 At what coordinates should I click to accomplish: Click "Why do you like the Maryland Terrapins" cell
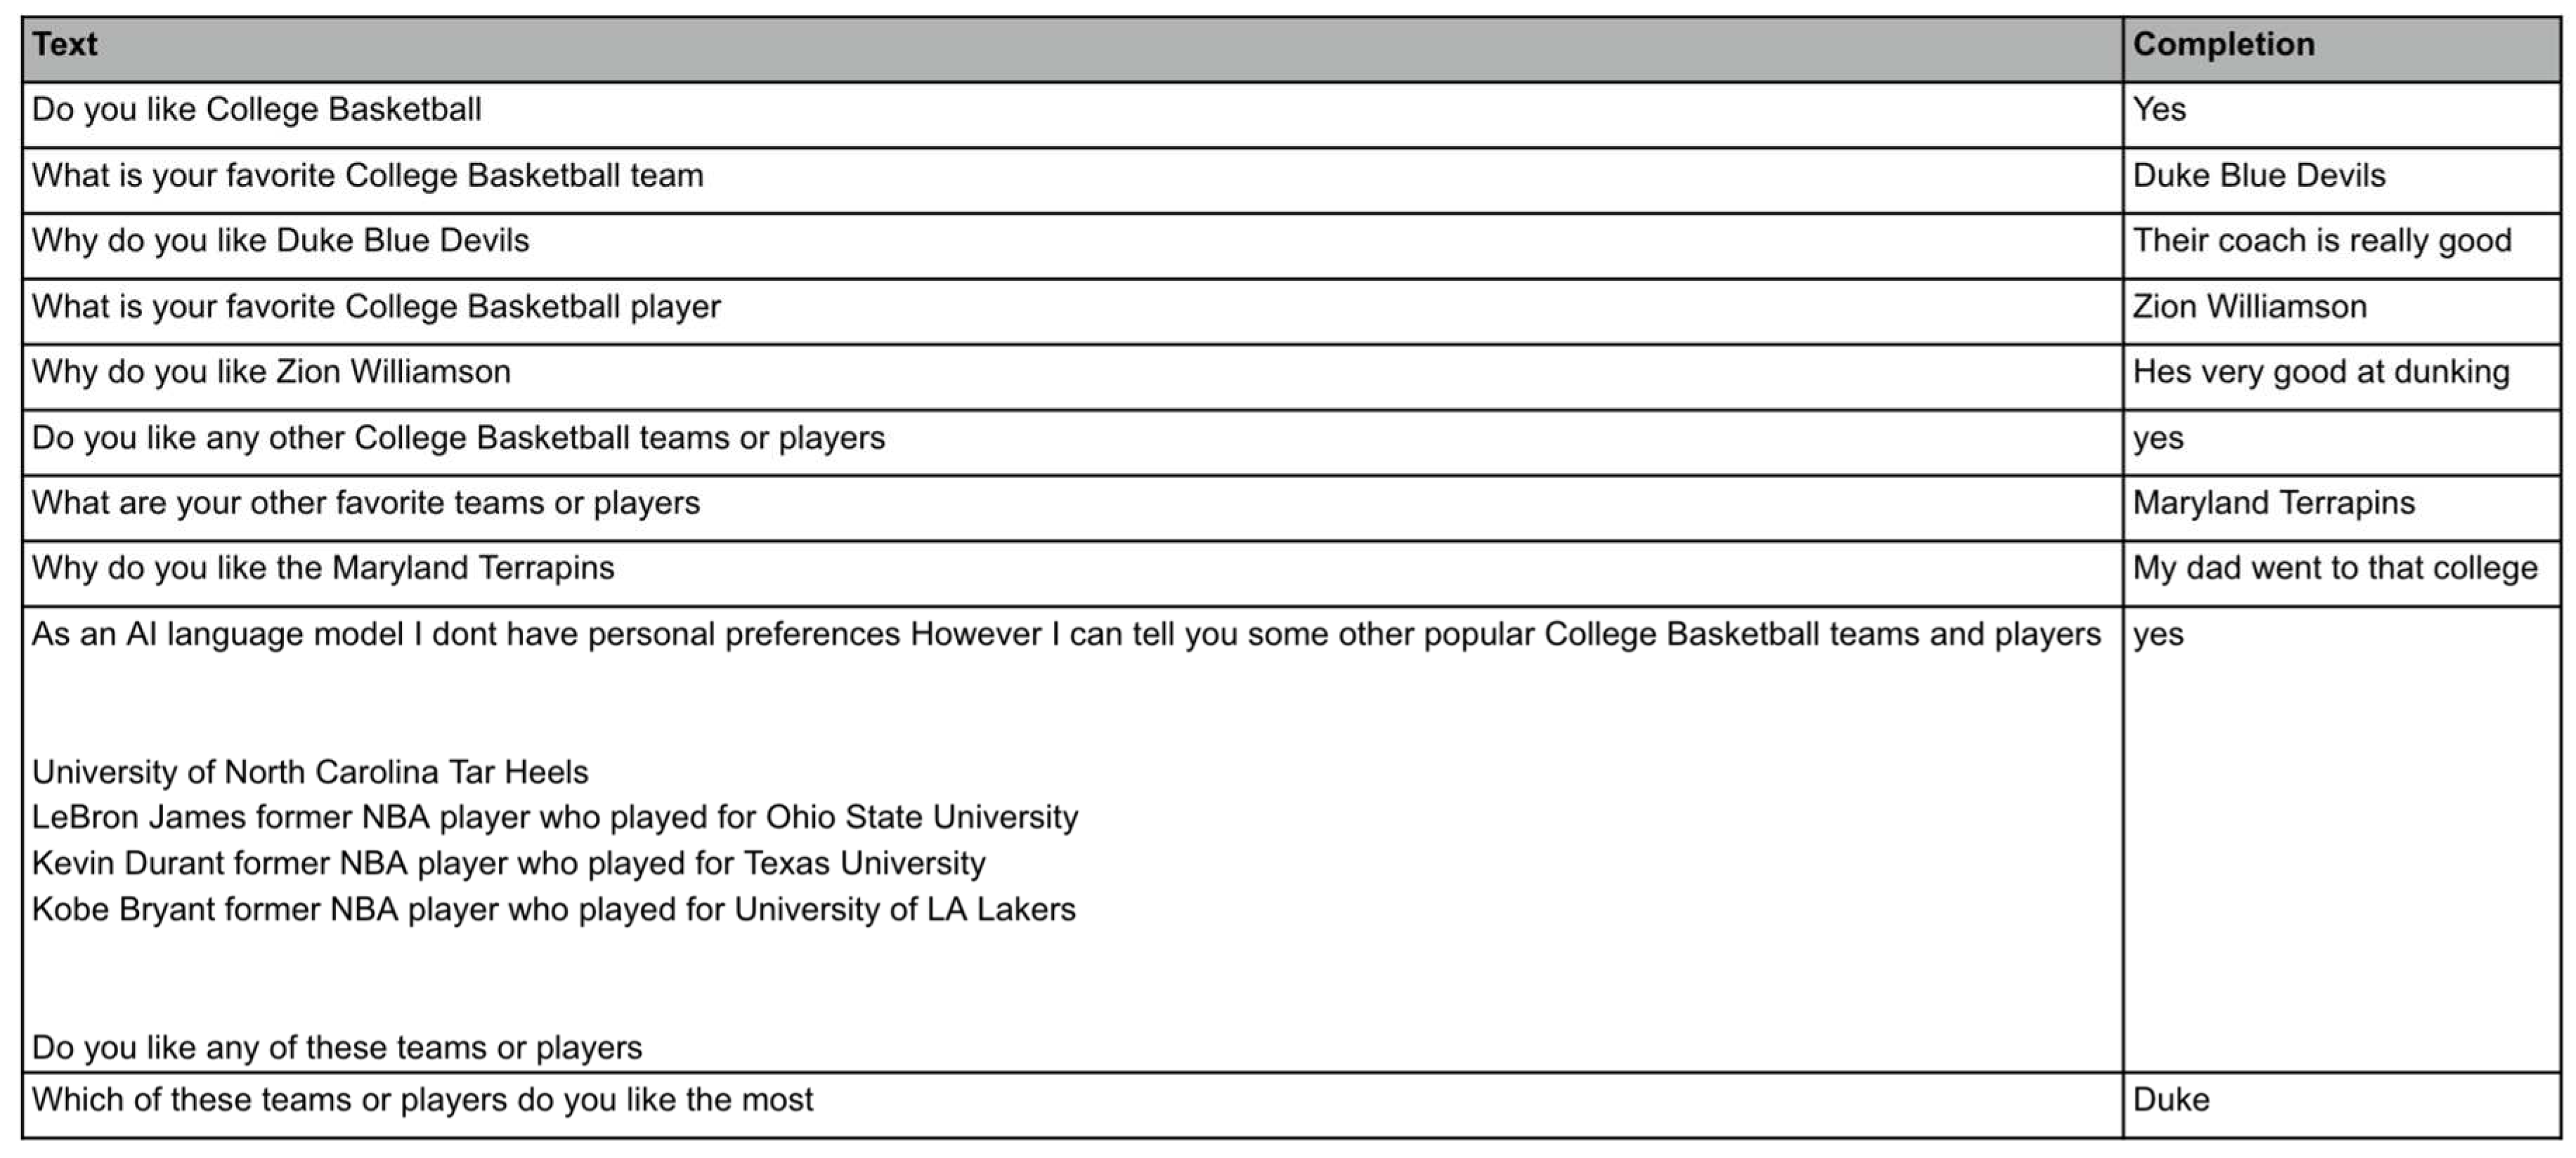tap(323, 567)
